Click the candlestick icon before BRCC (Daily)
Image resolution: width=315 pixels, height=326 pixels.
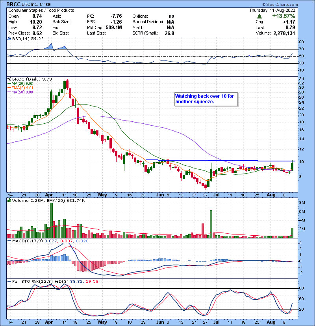tap(9, 79)
